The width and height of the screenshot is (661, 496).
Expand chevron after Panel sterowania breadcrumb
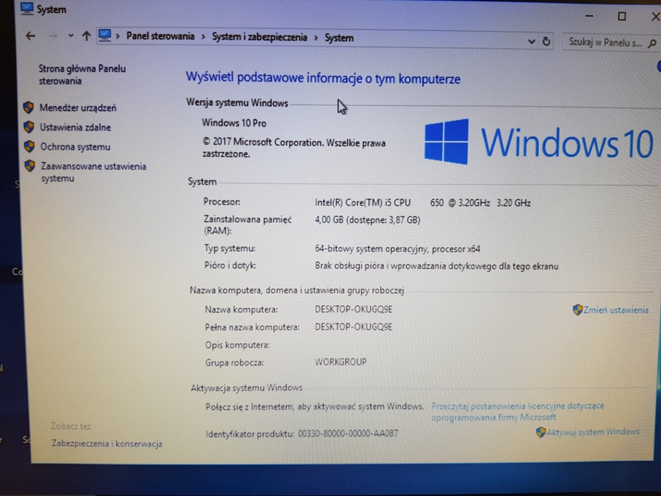(x=203, y=37)
